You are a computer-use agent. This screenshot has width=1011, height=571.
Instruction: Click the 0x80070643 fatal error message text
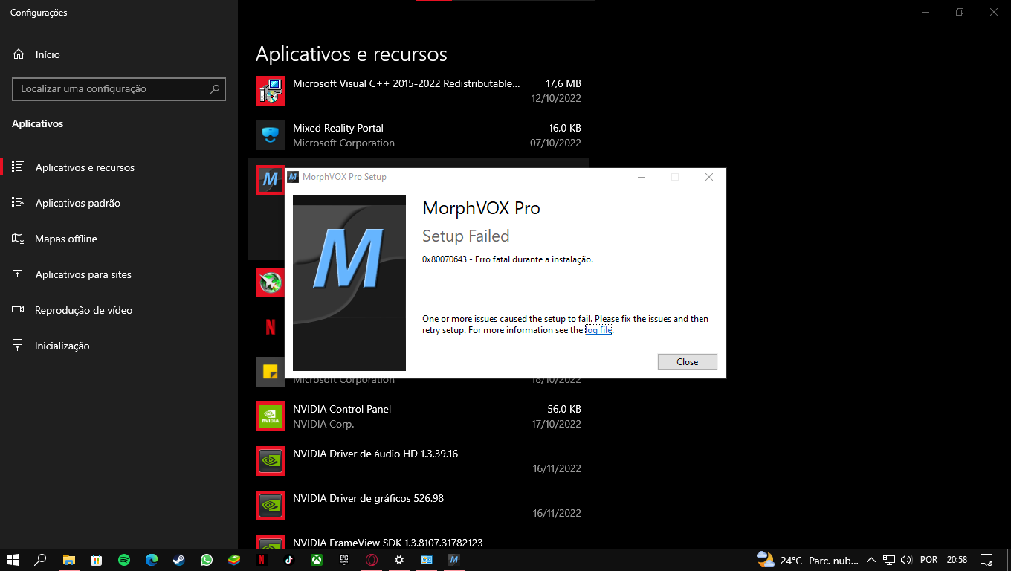click(x=508, y=259)
